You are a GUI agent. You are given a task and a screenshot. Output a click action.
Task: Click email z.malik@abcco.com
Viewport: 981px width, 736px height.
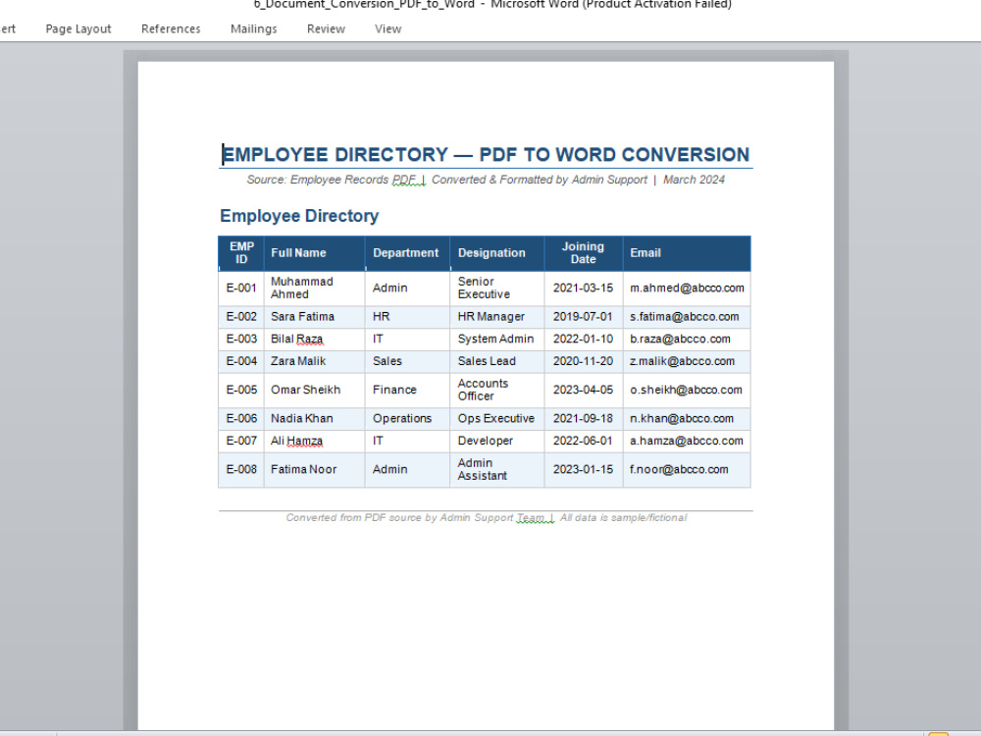tap(683, 361)
